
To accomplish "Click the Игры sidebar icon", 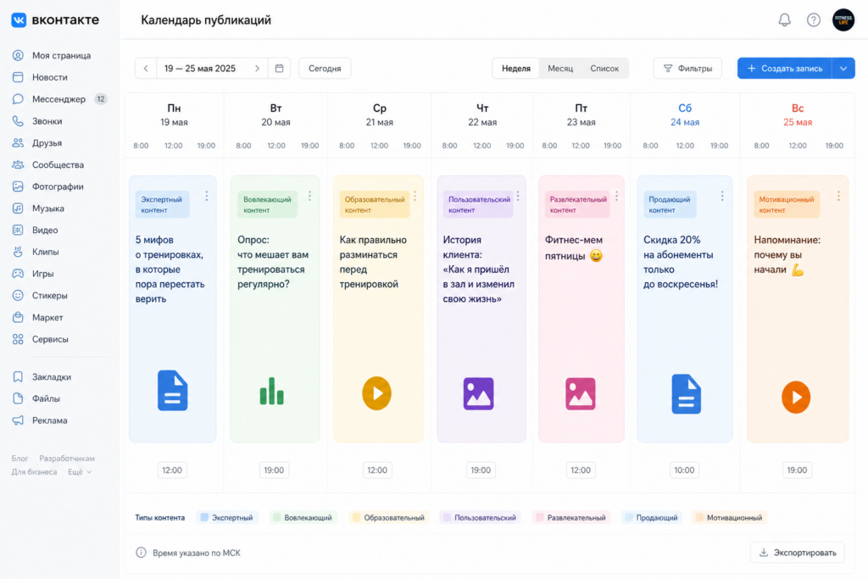I will point(19,274).
